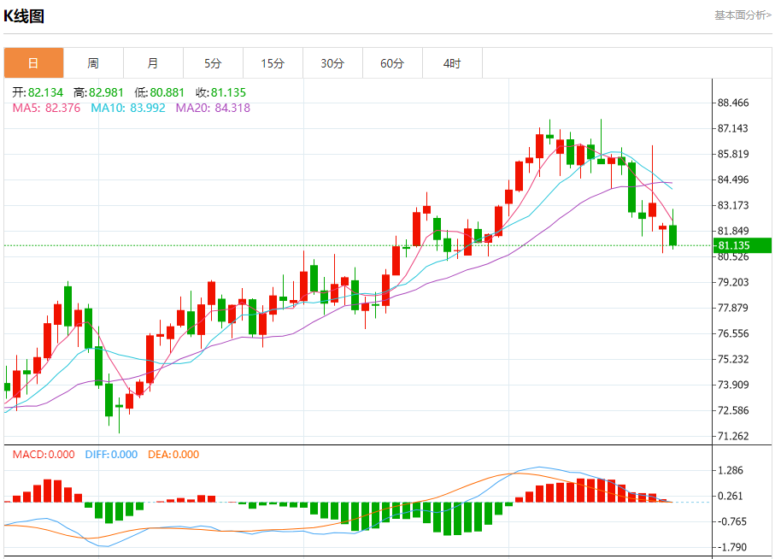Click the MA10: 83.992 indicator label
Screen dimensions: 781x559
128,108
